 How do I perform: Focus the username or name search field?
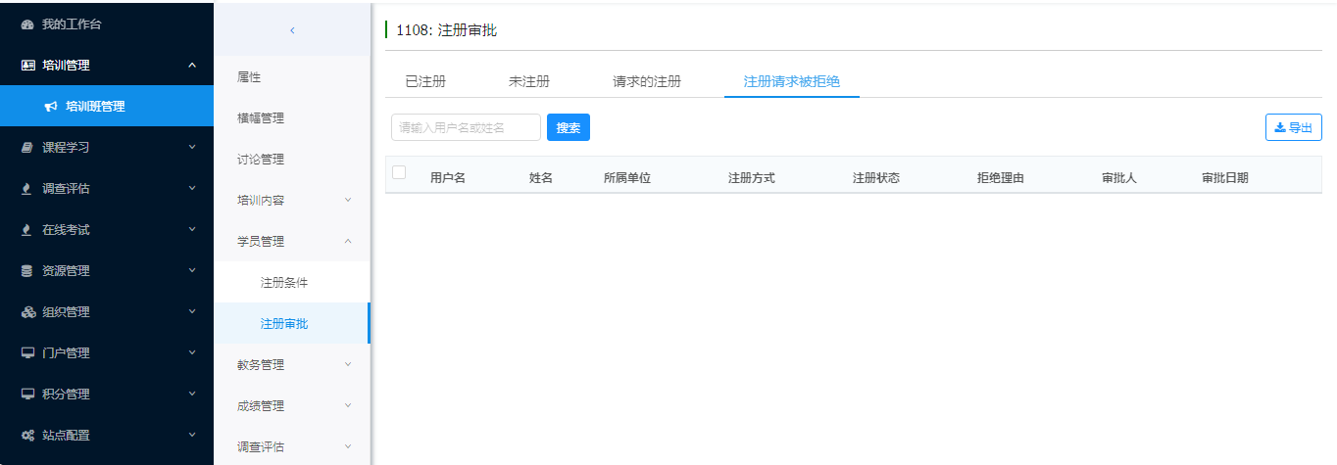click(466, 127)
